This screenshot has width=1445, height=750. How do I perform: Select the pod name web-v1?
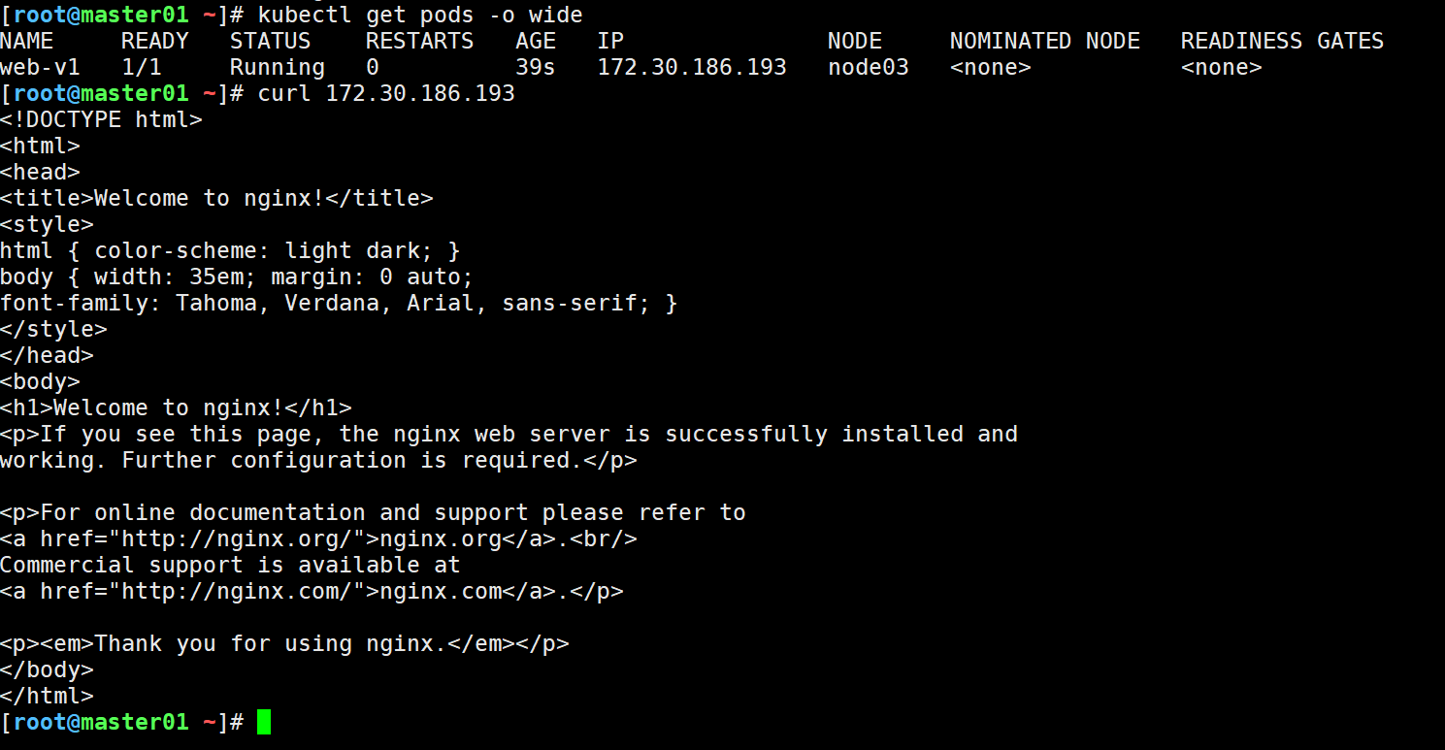40,67
